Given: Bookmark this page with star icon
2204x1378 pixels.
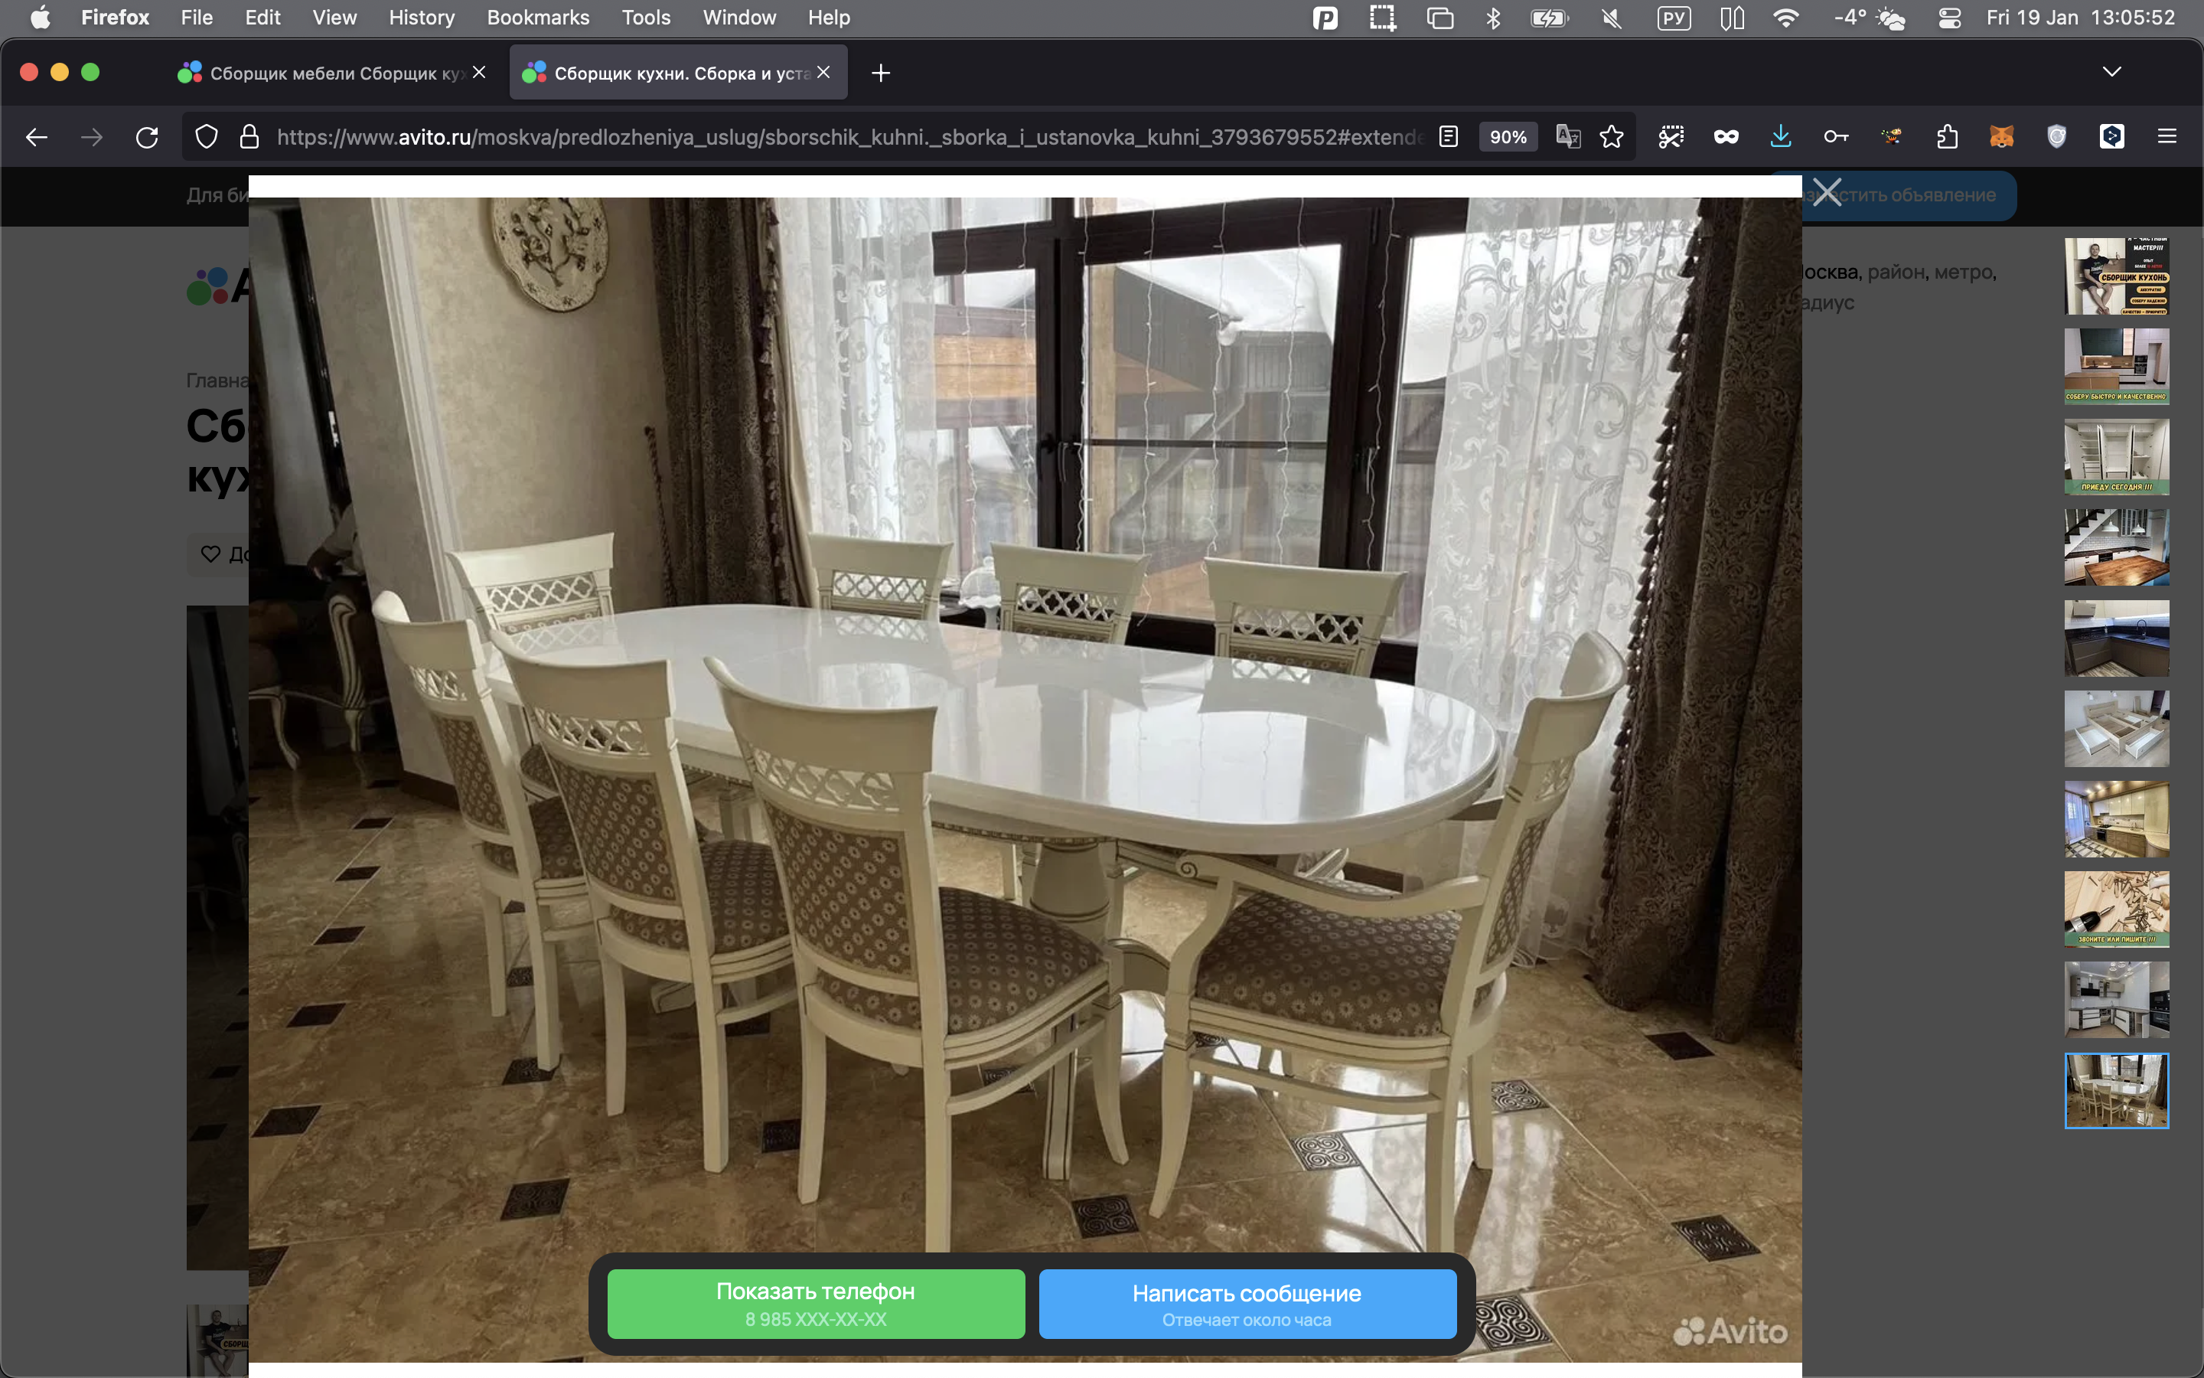Looking at the screenshot, I should point(1611,138).
